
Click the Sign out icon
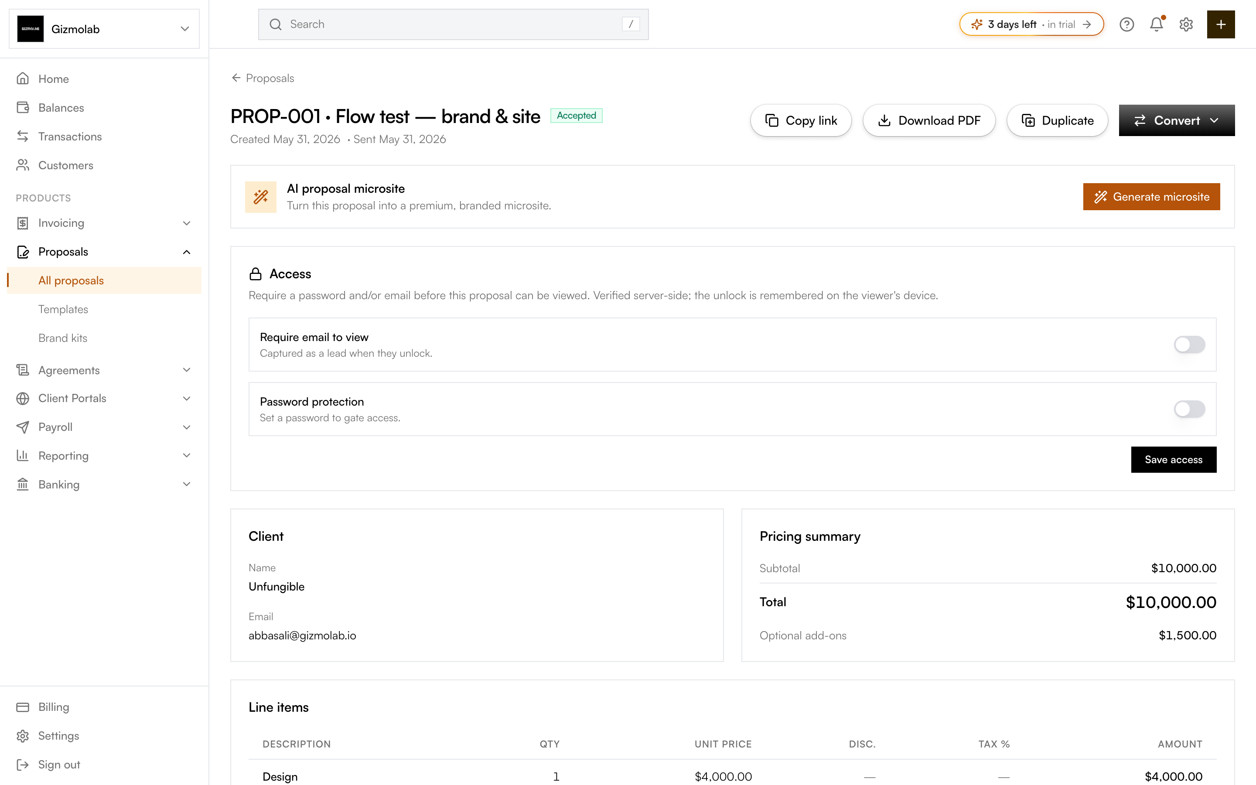23,764
